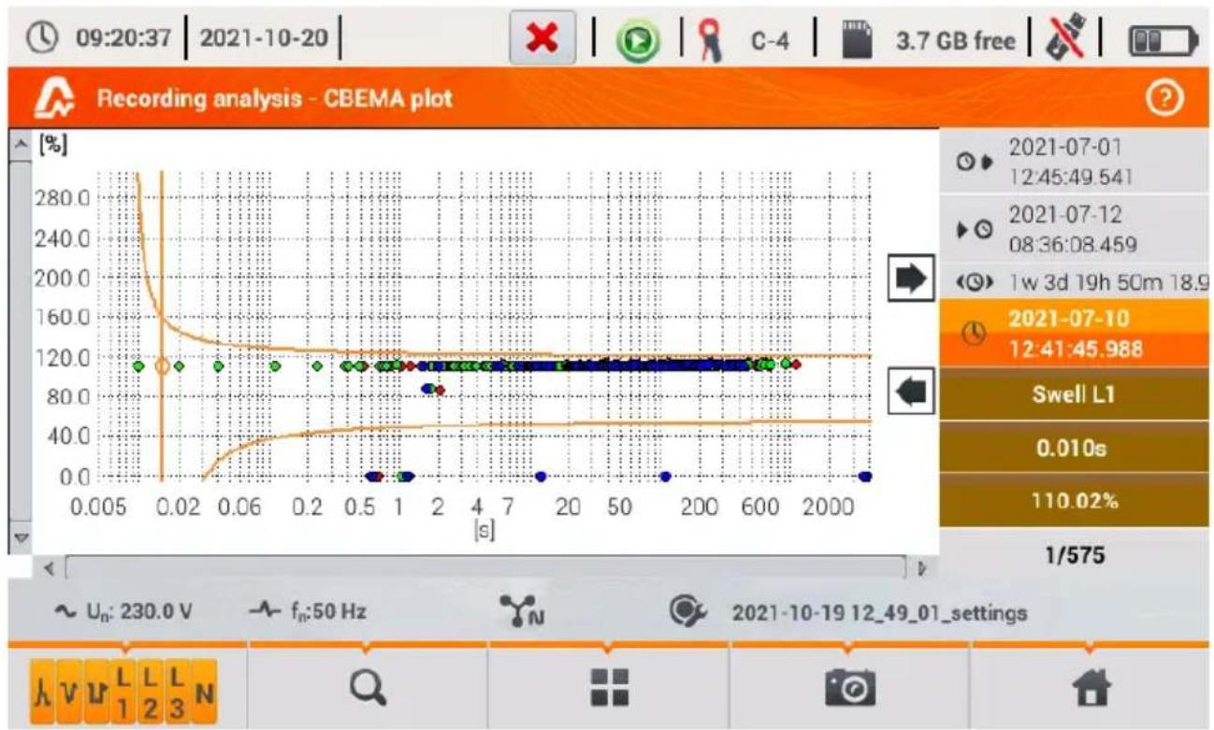
Task: Click vertical scrollbar up arrow
Action: (x=19, y=142)
